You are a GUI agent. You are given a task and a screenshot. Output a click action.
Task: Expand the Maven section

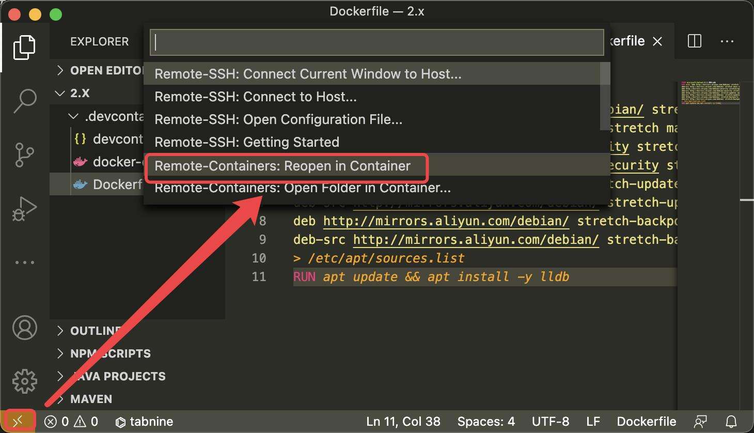point(137,399)
